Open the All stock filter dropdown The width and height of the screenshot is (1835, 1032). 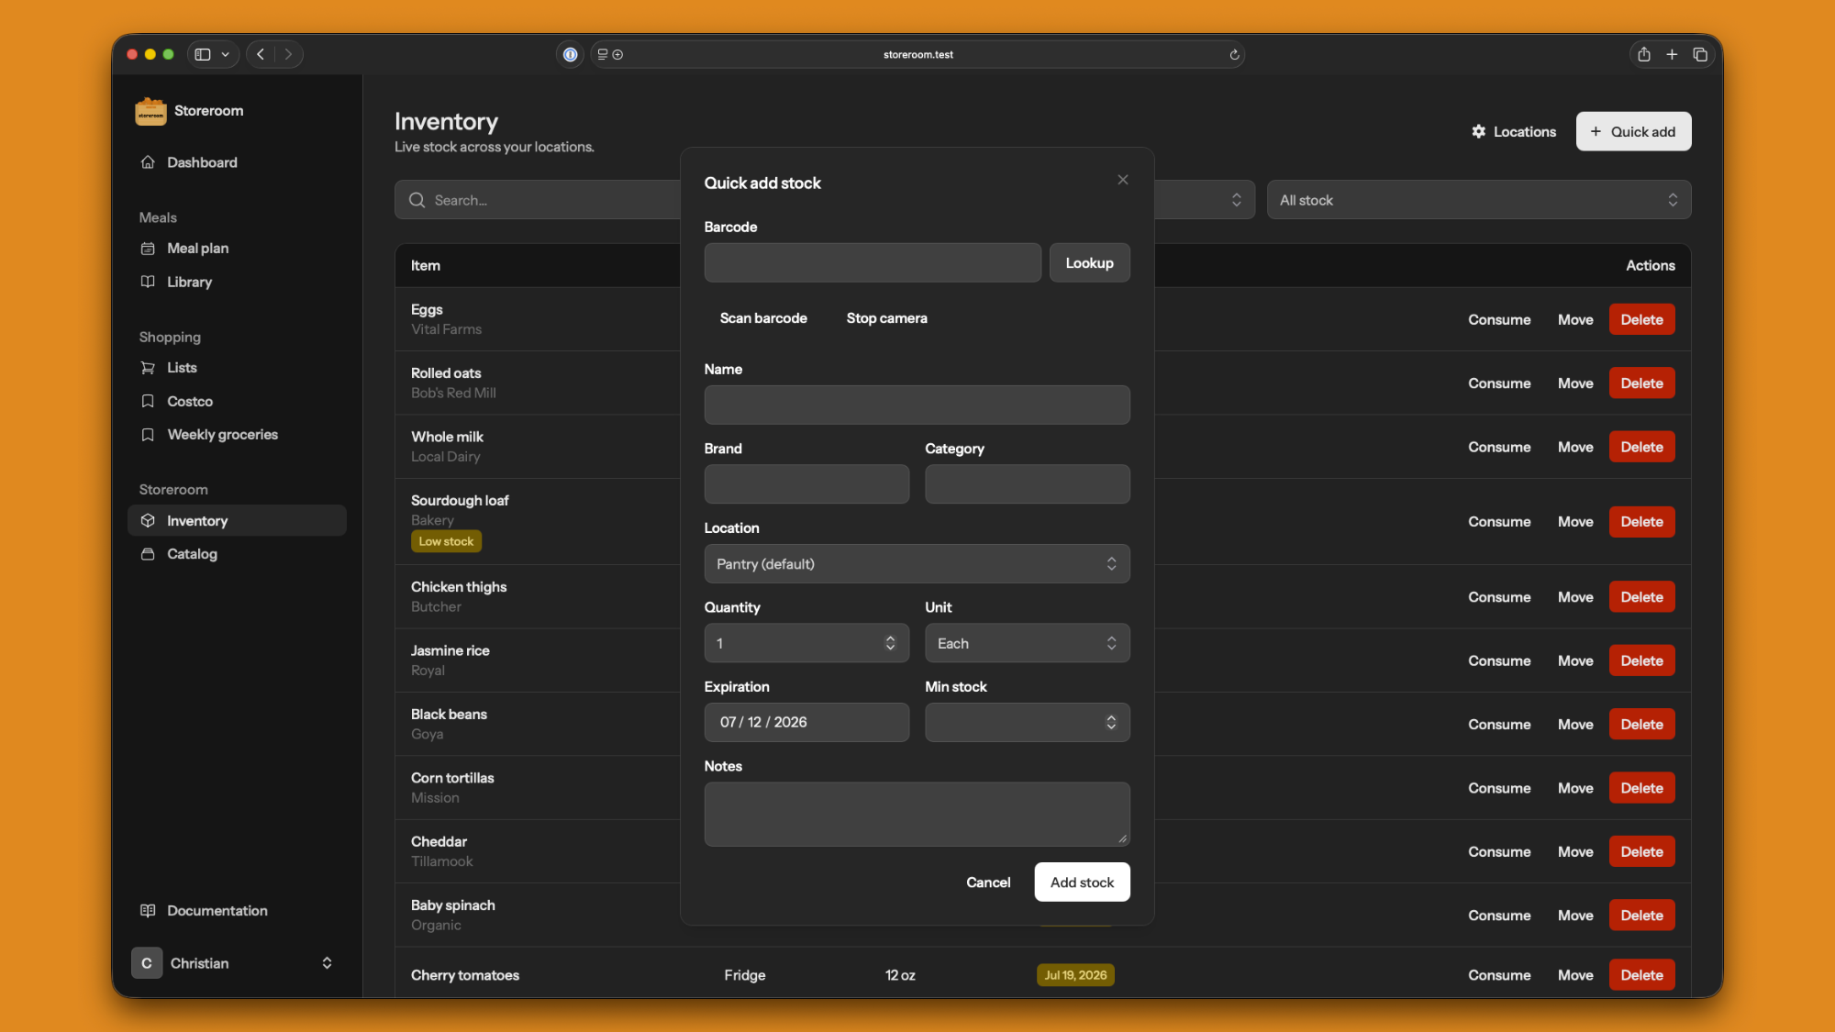(x=1479, y=200)
